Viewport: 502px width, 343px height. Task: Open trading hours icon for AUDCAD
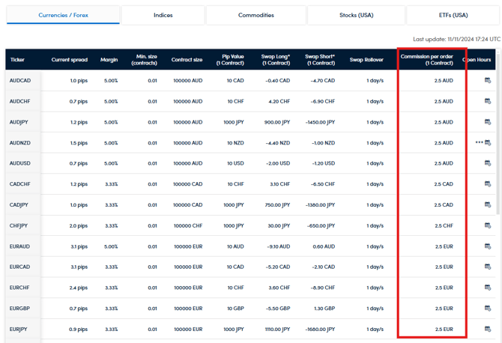[488, 81]
